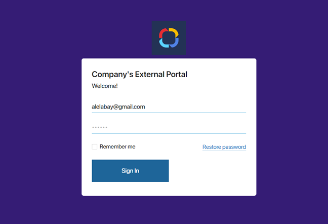Viewport: 328px width, 224px height.
Task: Click the Sign In button
Action: click(x=130, y=171)
